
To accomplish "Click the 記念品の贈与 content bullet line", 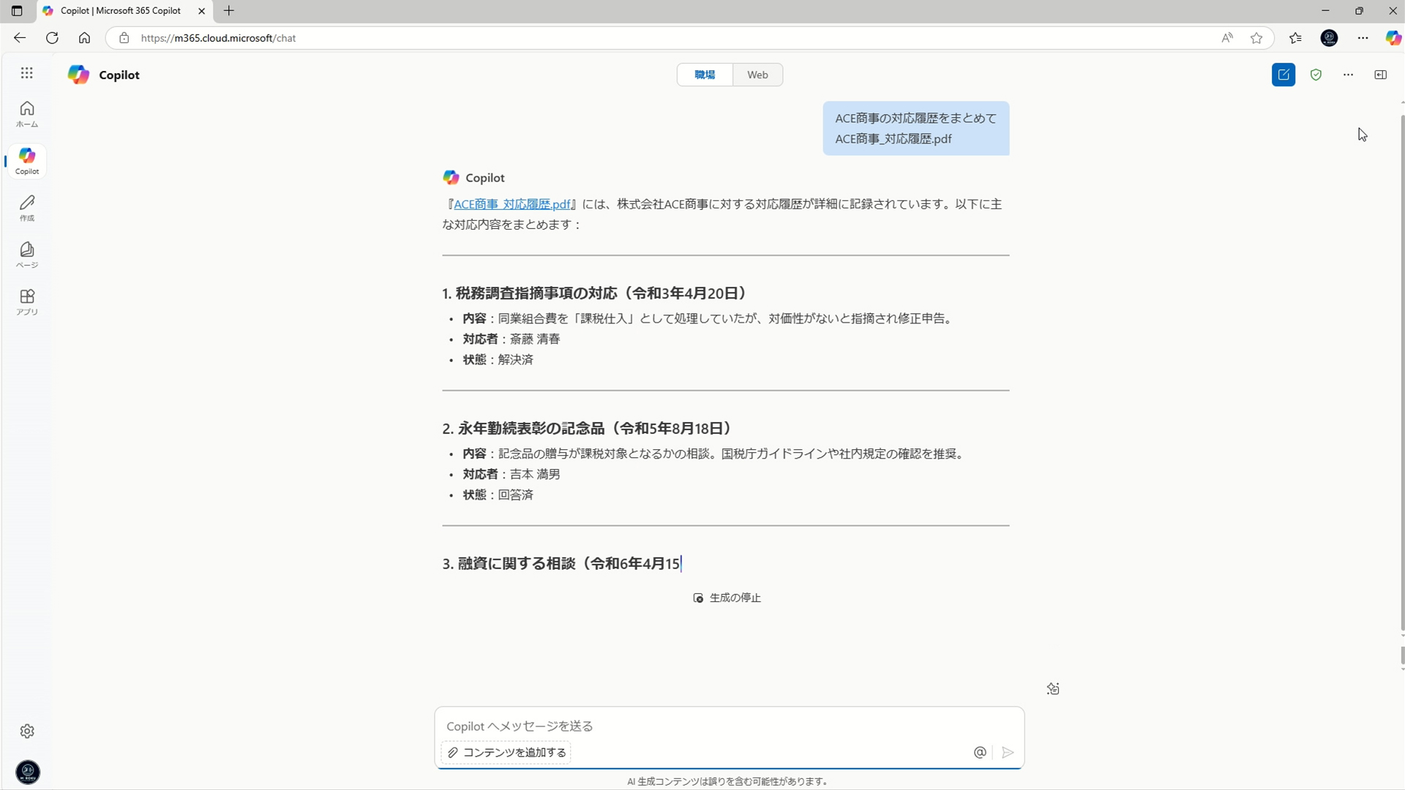I will (714, 454).
